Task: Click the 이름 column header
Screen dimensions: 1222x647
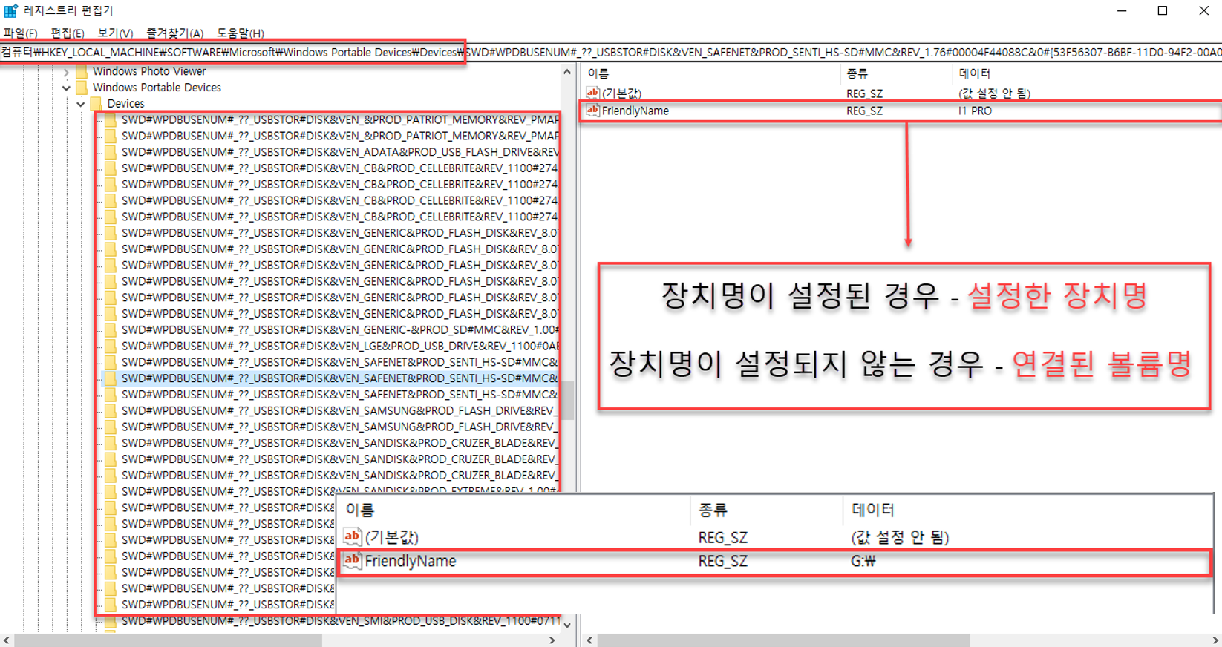Action: (598, 73)
